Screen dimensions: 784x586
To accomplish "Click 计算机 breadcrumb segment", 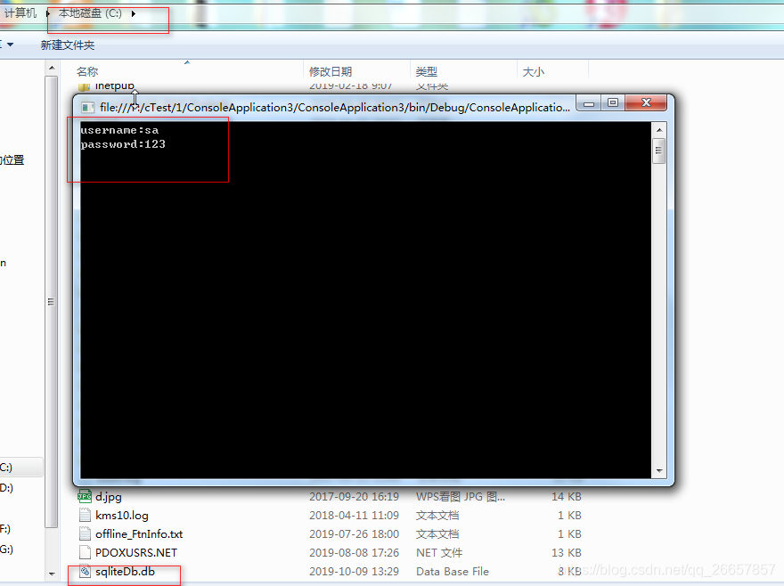I will [20, 13].
